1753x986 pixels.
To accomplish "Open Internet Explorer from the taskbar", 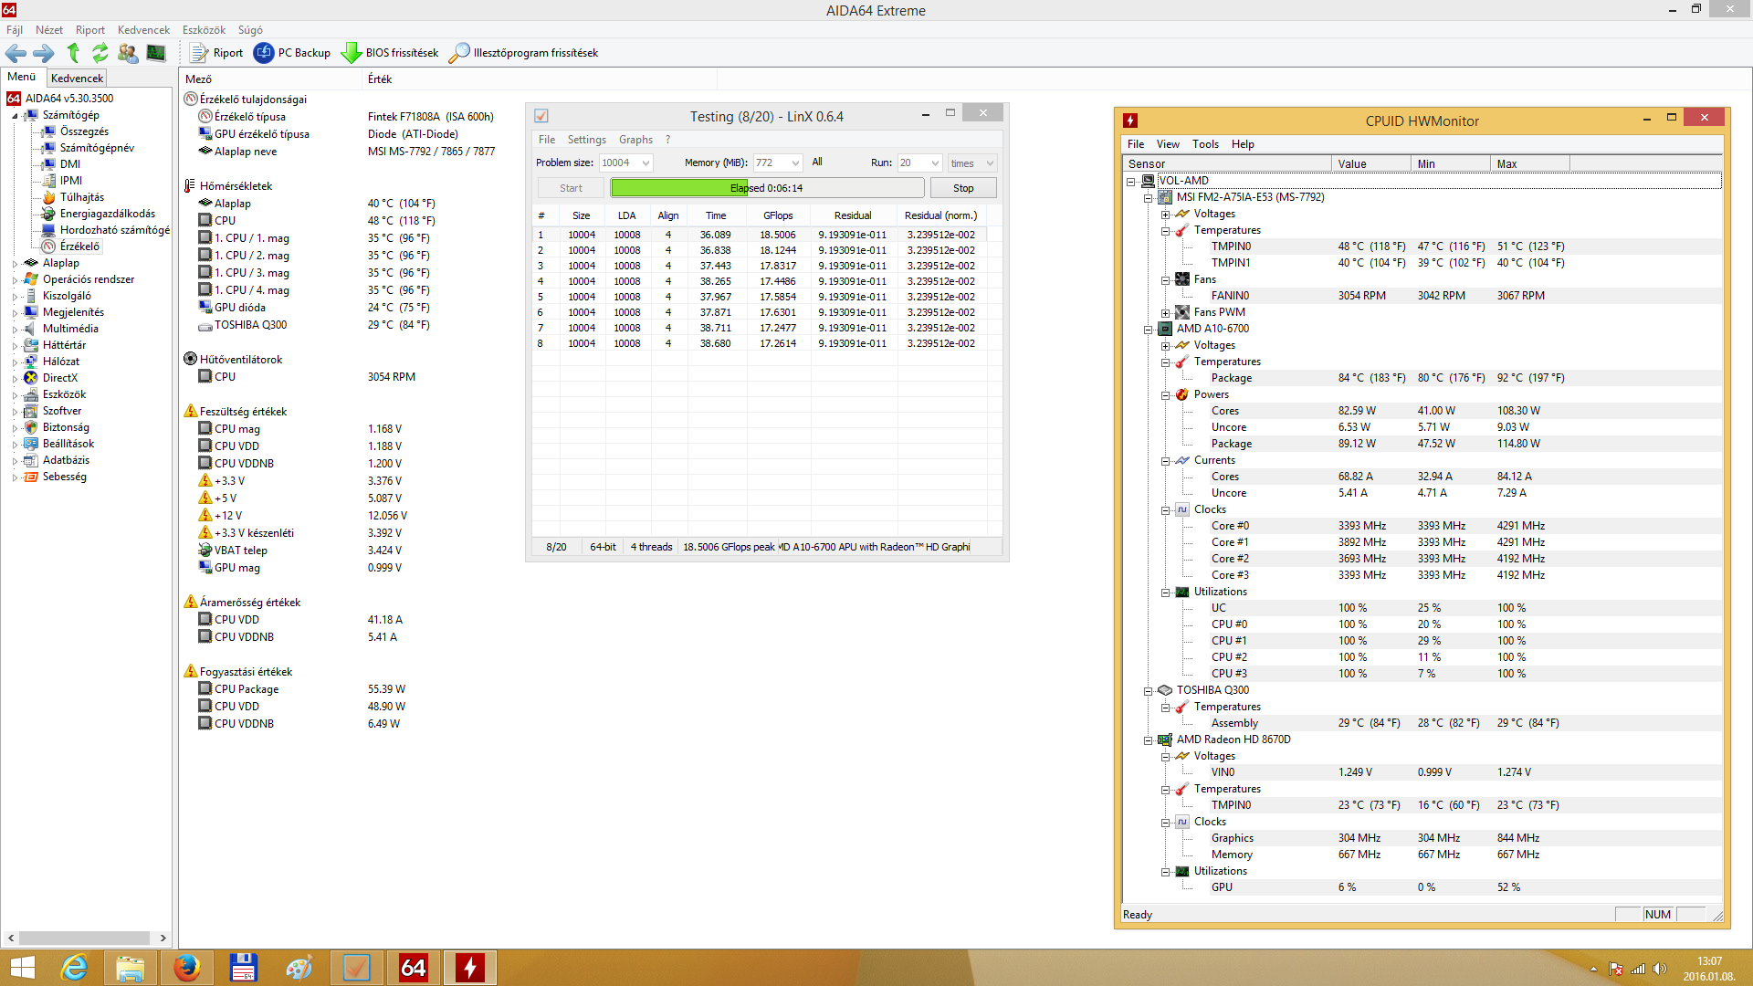I will (74, 968).
